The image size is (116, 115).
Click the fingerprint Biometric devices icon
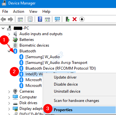tap(15, 45)
